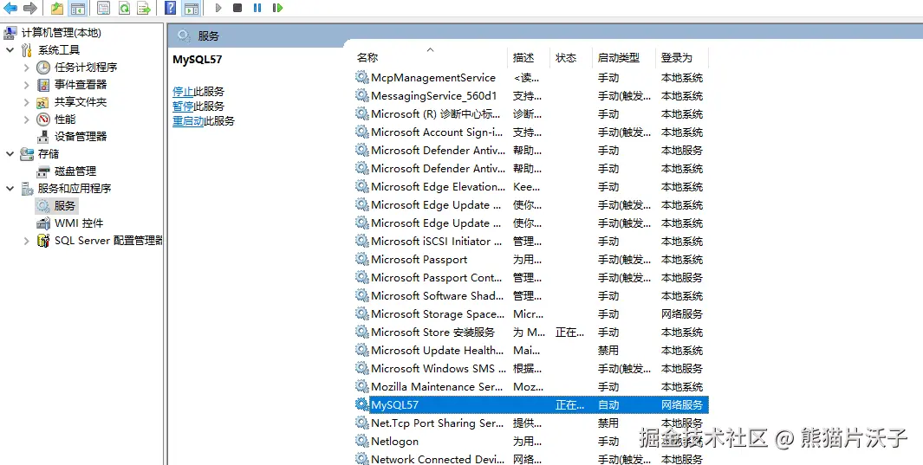Expand the SQL Server 配置管理器 node

(x=27, y=241)
